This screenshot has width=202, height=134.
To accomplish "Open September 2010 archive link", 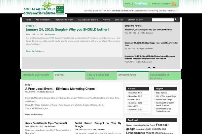I will coord(135,110).
